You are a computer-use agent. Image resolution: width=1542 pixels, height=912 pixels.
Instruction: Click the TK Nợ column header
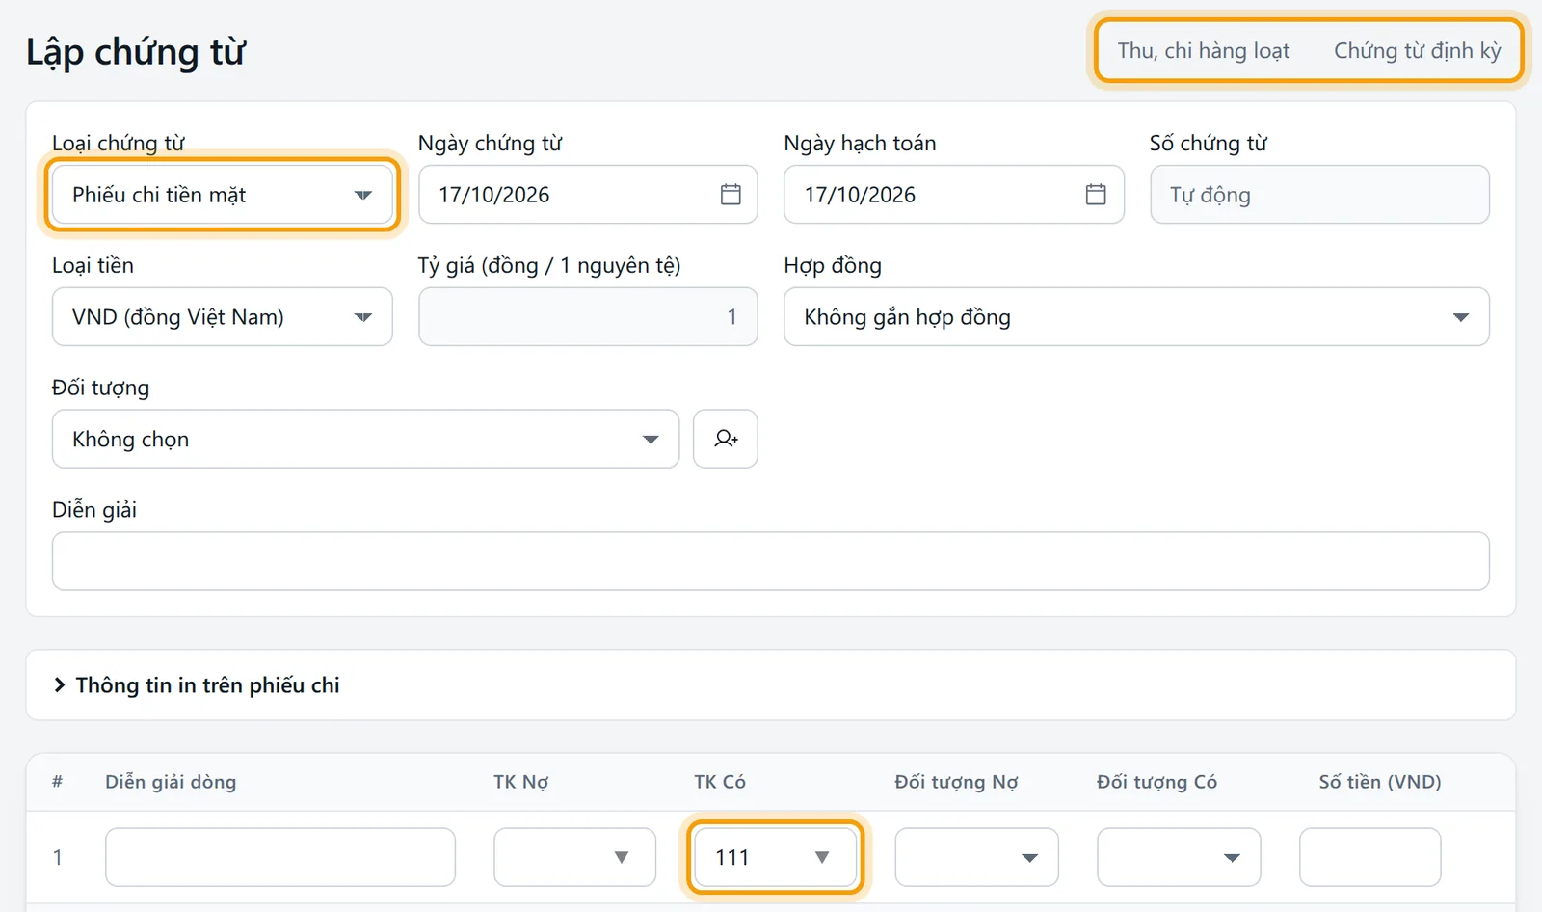click(x=521, y=782)
